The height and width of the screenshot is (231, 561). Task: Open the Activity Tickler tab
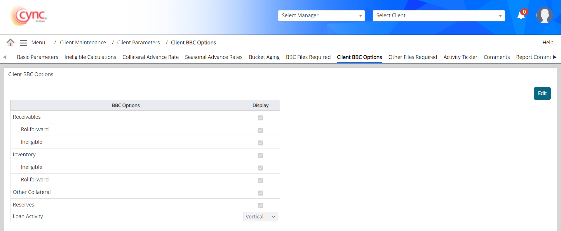pos(460,57)
